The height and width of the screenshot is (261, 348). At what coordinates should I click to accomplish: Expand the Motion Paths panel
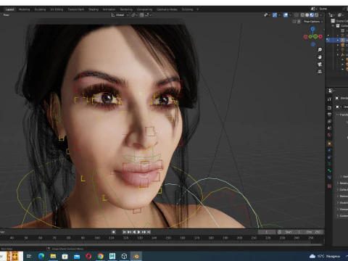[338, 196]
